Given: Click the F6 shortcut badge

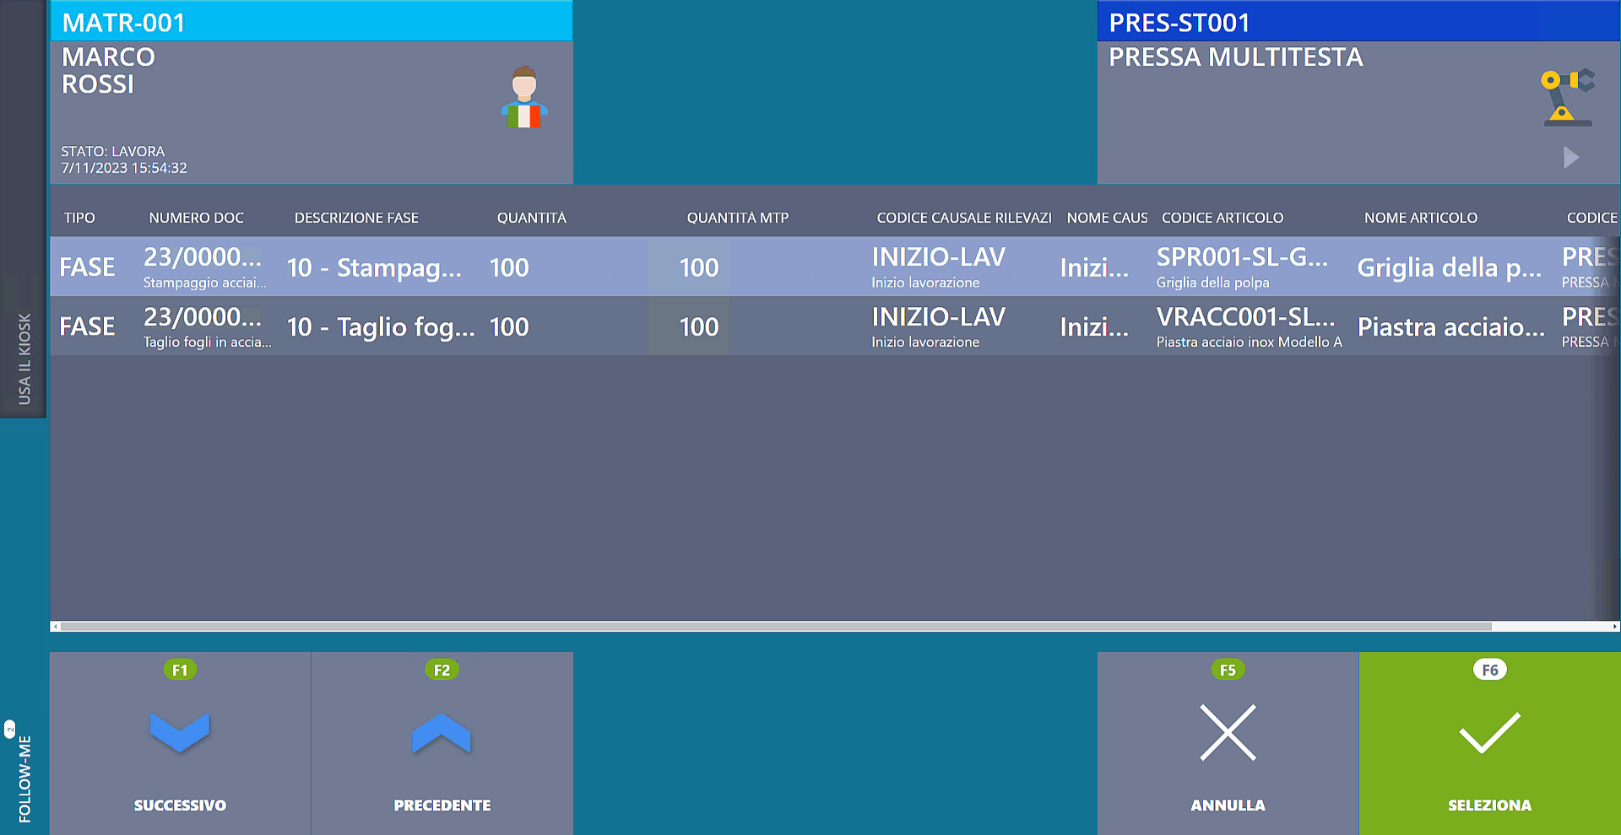Looking at the screenshot, I should [1489, 670].
